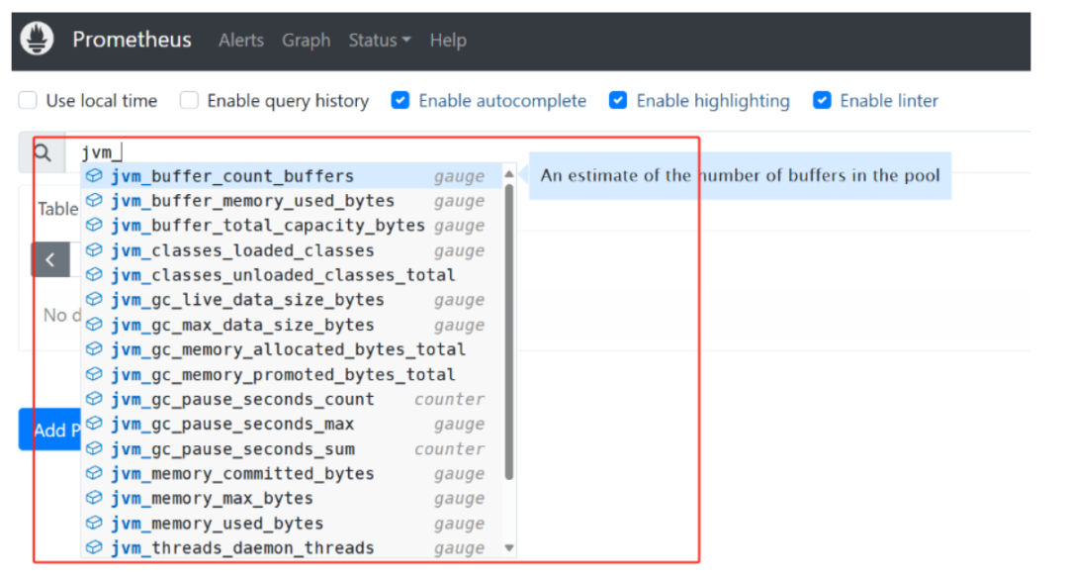Click metric icon beside jvm_gc_max_data_size_bytes
Image resolution: width=1068 pixels, height=581 pixels.
94,325
